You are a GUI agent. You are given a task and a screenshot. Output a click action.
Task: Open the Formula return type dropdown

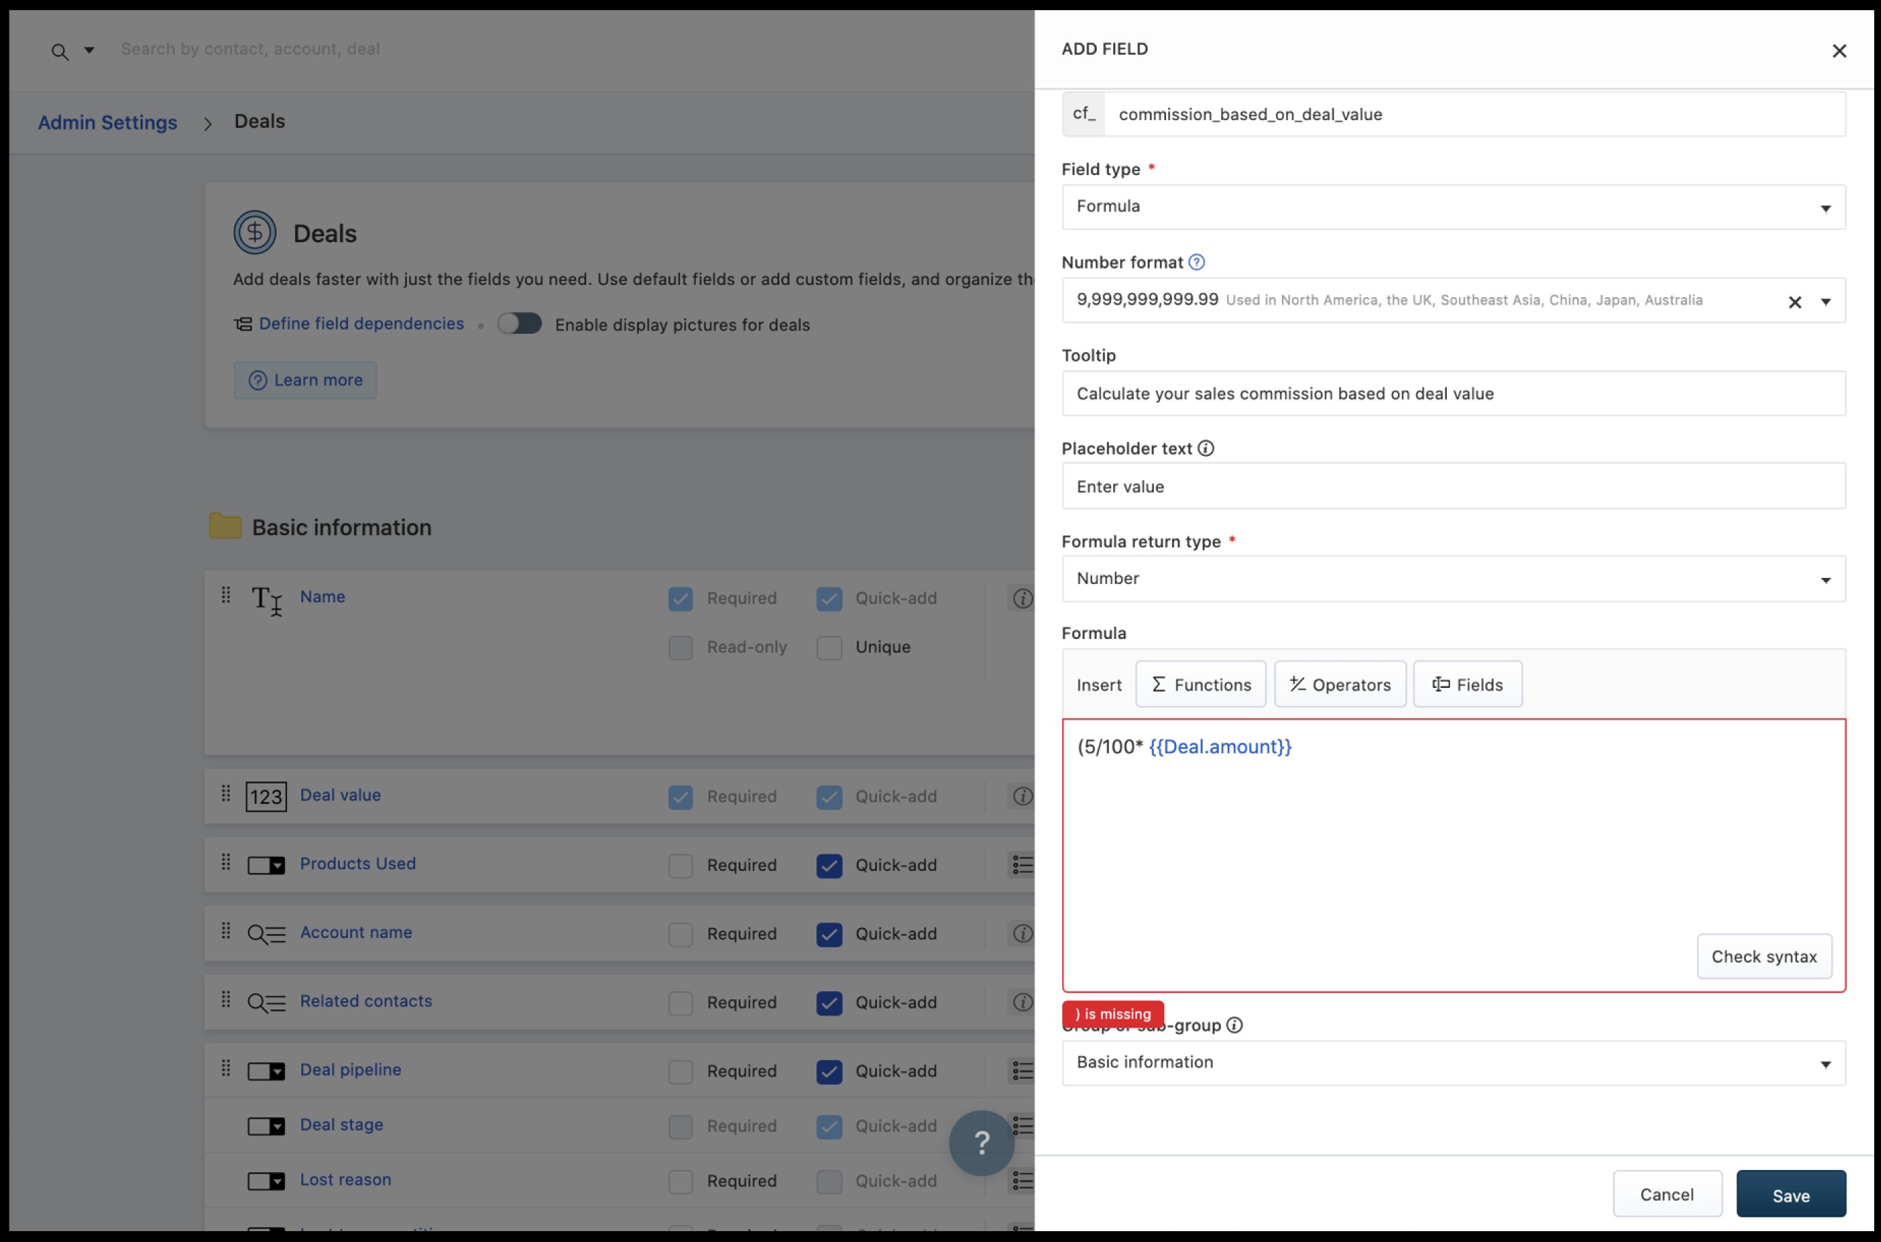(x=1454, y=579)
